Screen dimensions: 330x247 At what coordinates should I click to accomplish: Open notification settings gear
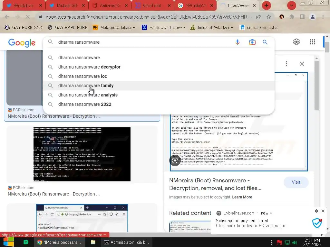click(x=316, y=211)
